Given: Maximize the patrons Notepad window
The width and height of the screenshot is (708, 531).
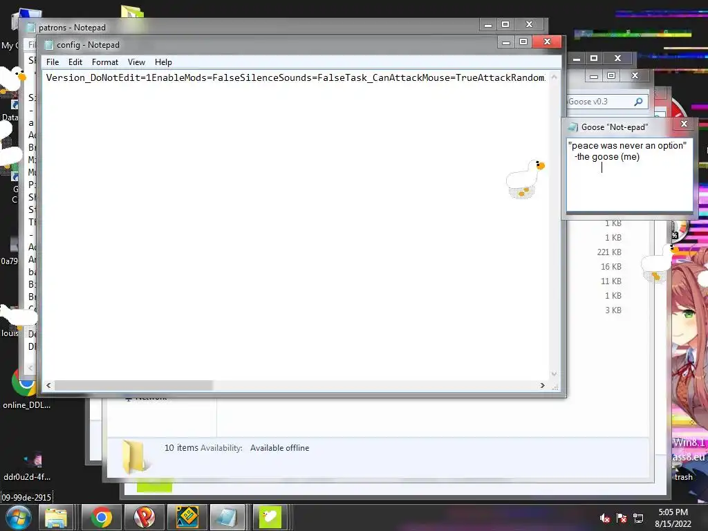Looking at the screenshot, I should tap(505, 24).
